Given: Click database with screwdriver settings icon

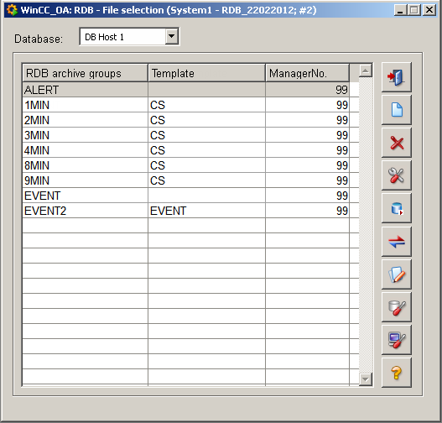Looking at the screenshot, I should pos(397,307).
